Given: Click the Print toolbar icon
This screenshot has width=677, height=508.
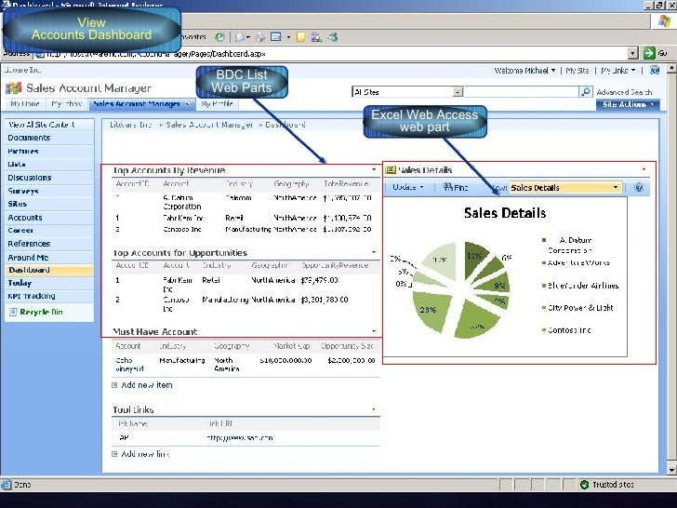Looking at the screenshot, I should pyautogui.click(x=260, y=37).
